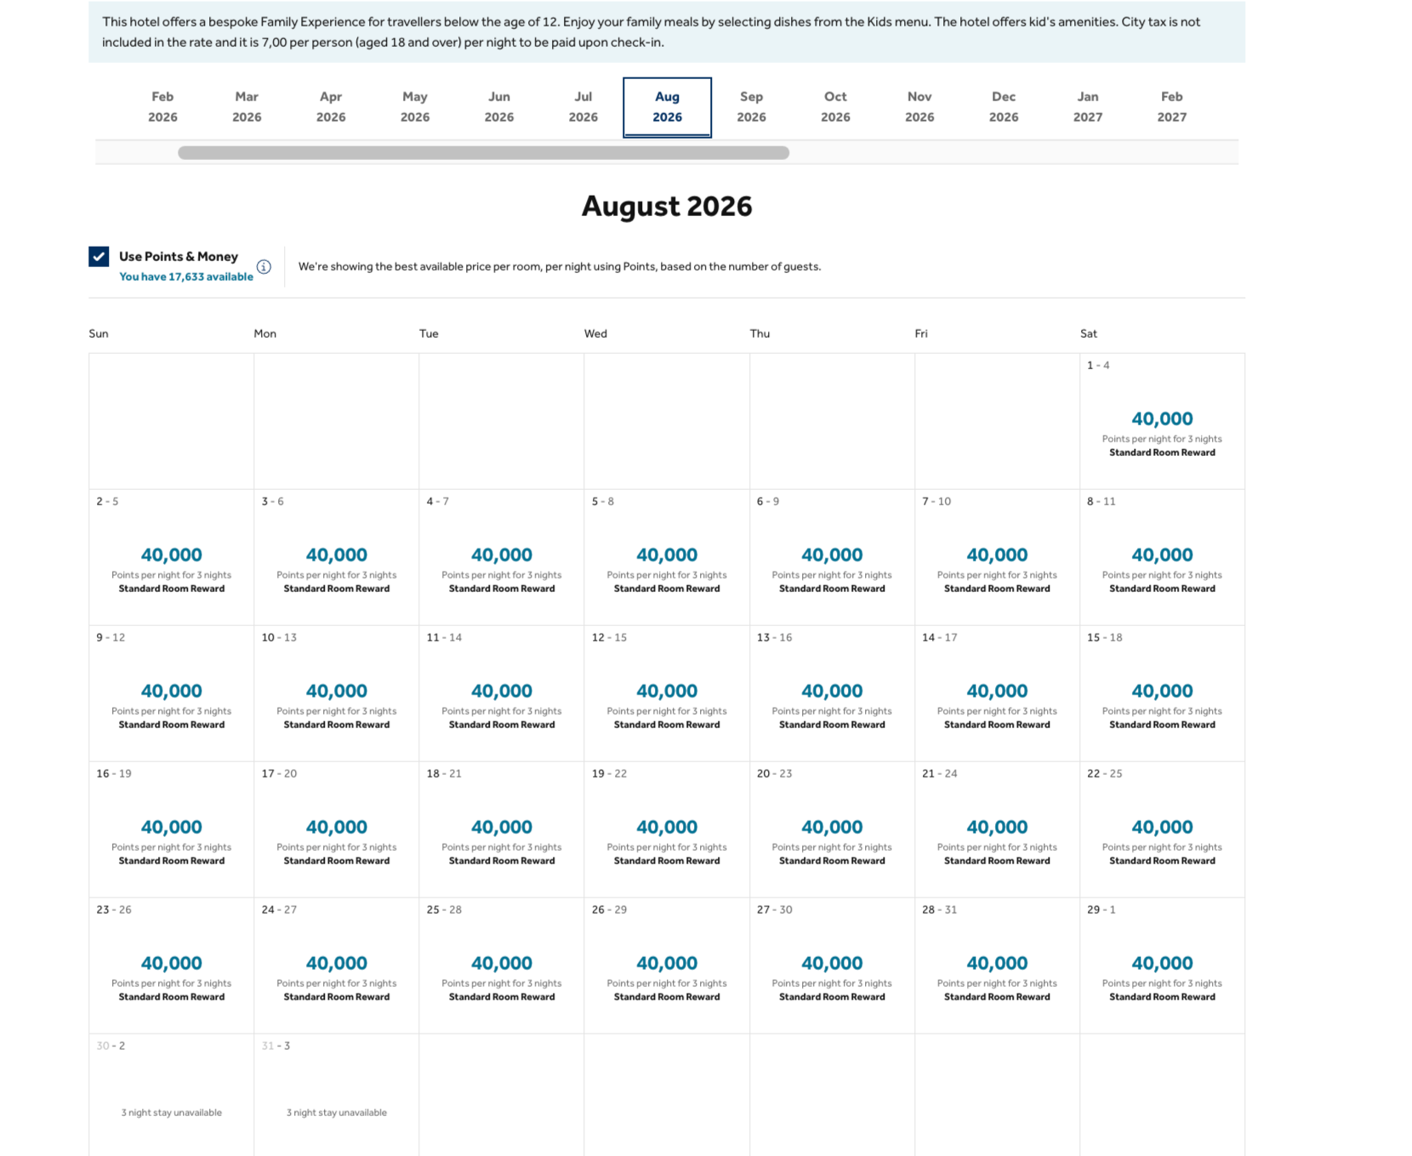Viewport: 1412px width, 1156px height.
Task: Click the Points & Money info icon
Action: point(264,267)
